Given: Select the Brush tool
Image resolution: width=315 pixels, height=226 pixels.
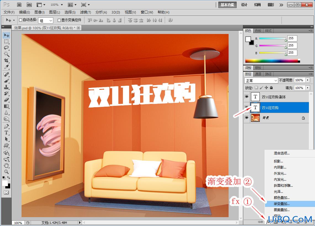Looking at the screenshot, I should click(6, 81).
